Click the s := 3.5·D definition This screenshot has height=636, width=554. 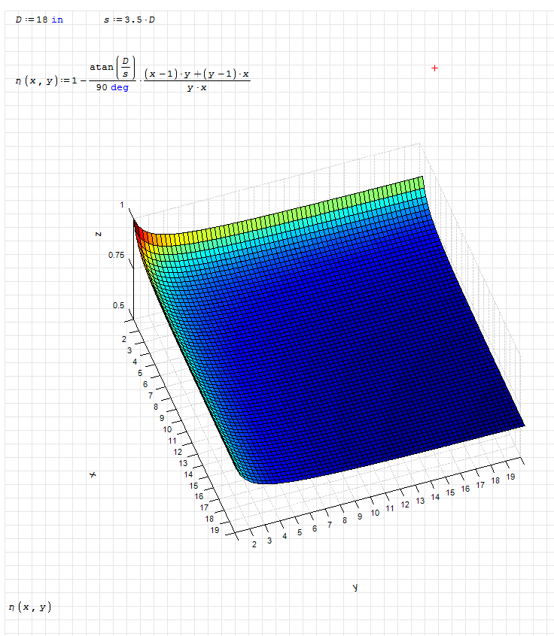[129, 20]
